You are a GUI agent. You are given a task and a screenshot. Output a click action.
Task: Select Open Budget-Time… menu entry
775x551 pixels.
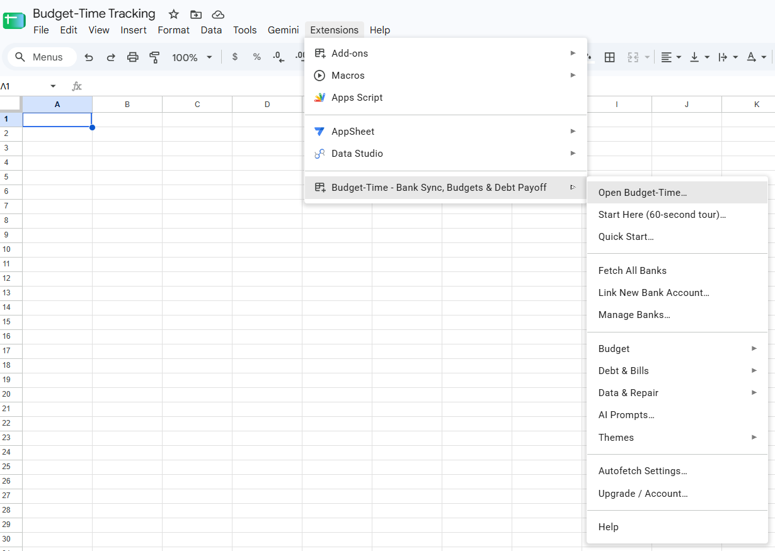(x=677, y=193)
